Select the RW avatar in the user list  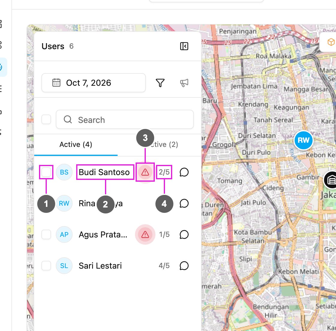point(64,203)
